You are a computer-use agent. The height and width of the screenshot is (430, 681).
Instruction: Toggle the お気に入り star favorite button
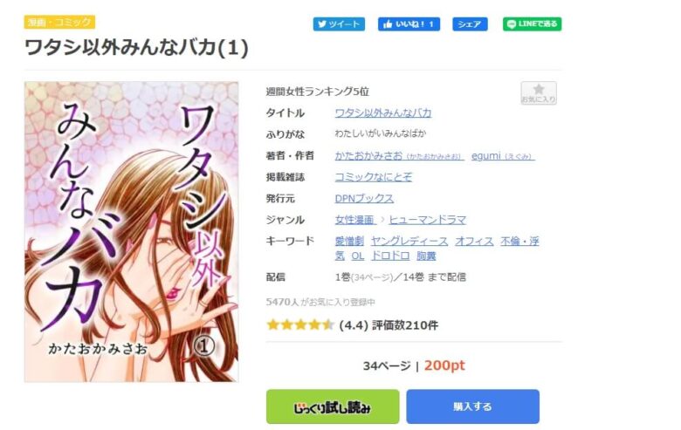[539, 92]
